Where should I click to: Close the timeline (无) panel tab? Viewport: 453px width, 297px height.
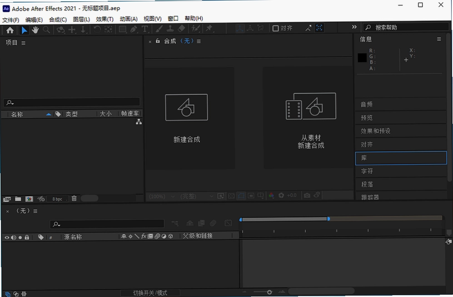[x=8, y=212]
